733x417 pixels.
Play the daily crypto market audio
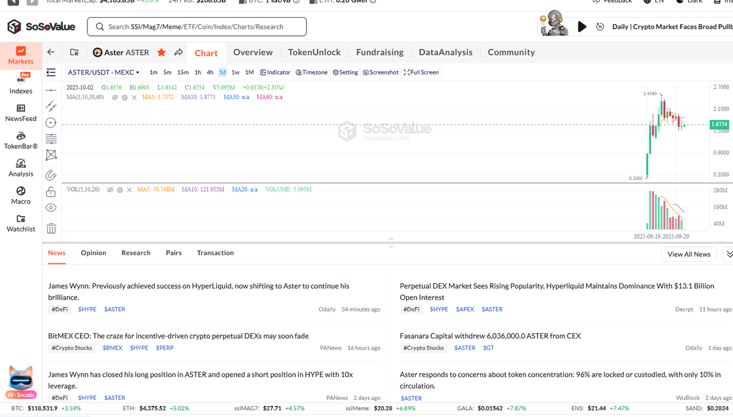pyautogui.click(x=582, y=26)
